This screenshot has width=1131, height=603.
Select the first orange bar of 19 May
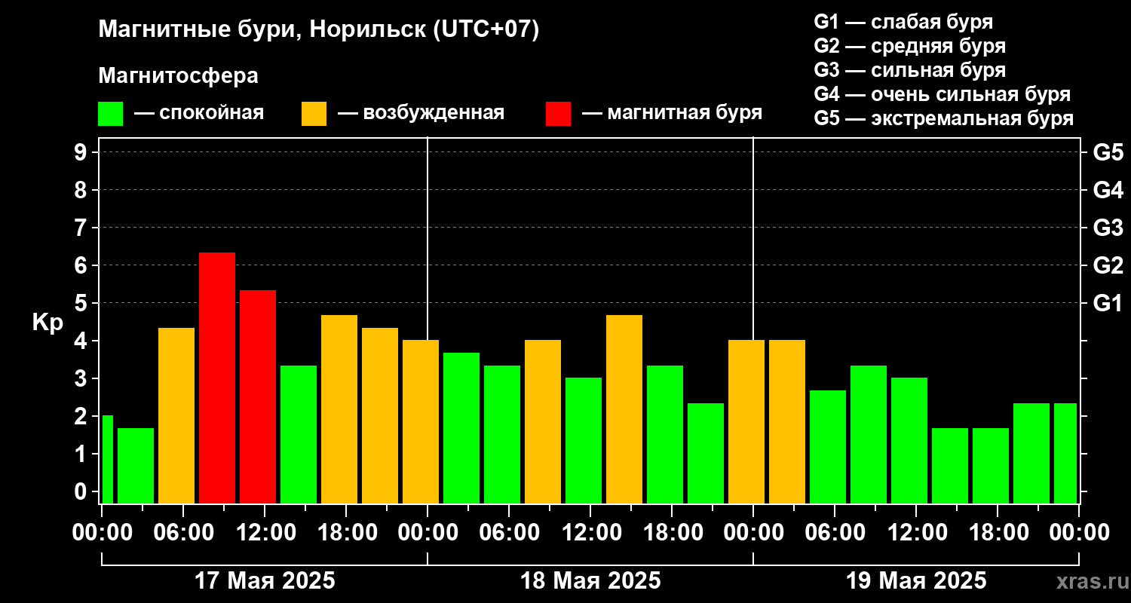pyautogui.click(x=746, y=421)
